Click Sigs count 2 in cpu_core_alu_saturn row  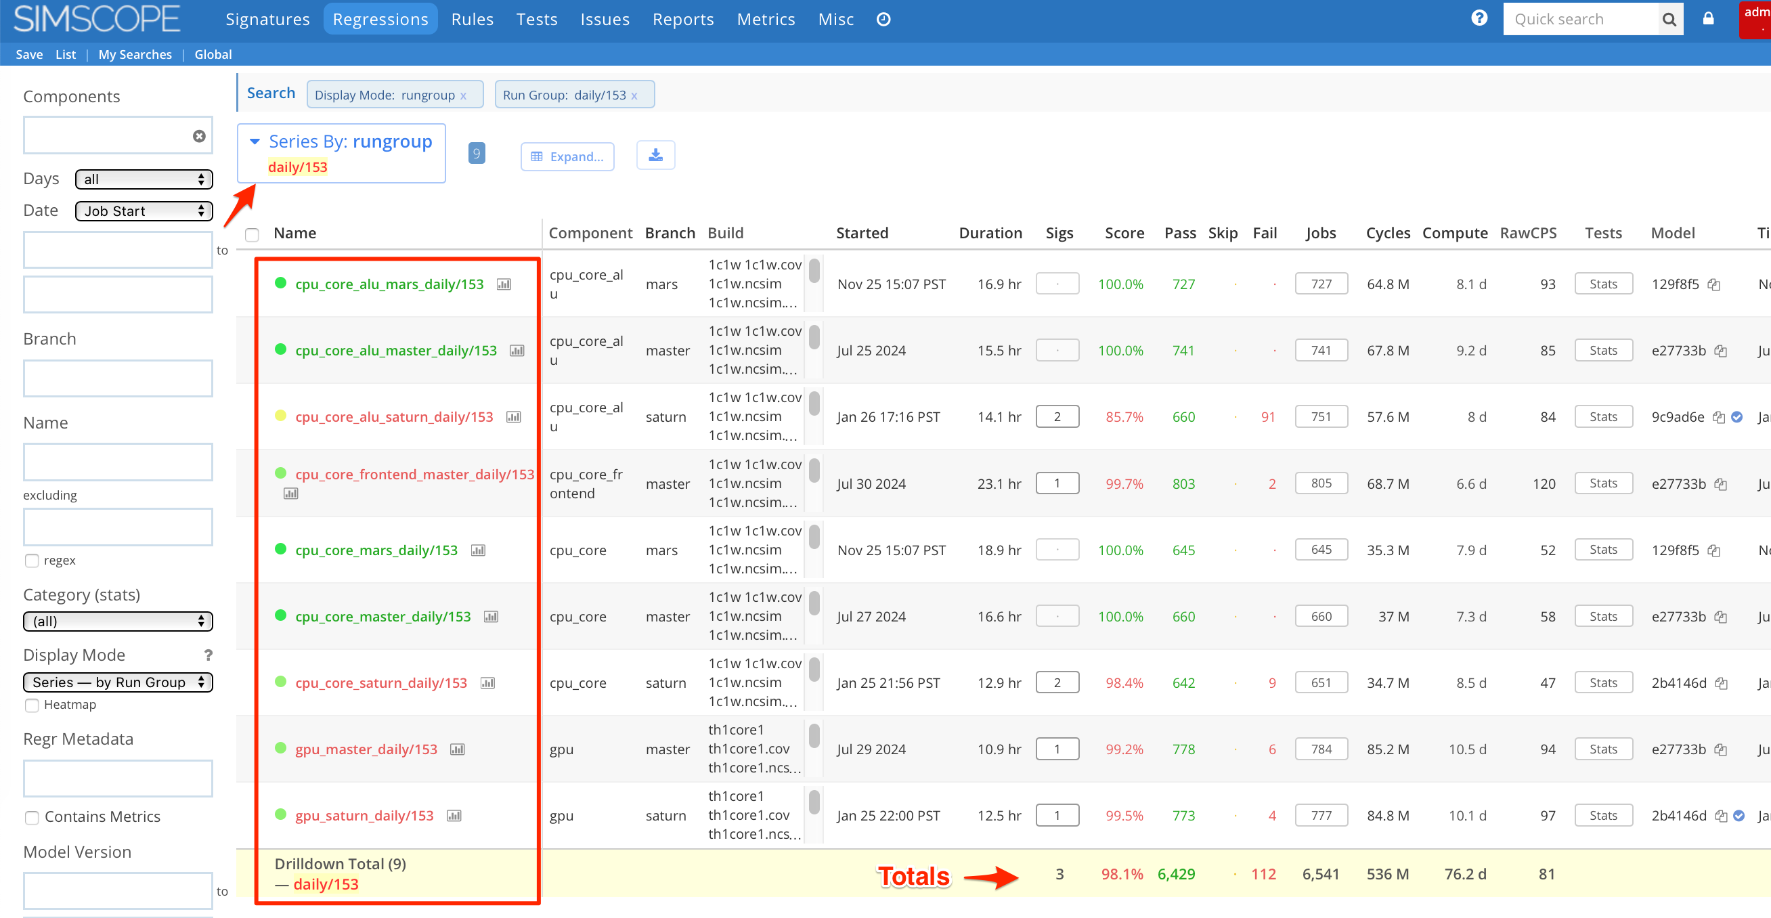coord(1057,417)
